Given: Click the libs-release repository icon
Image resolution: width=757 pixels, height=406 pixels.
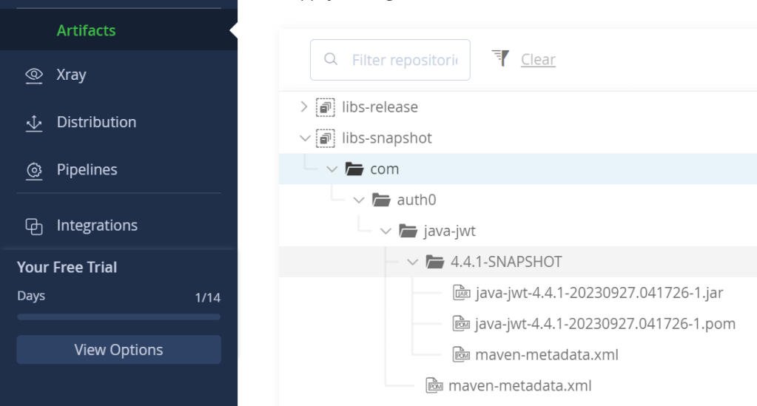Looking at the screenshot, I should [x=325, y=107].
